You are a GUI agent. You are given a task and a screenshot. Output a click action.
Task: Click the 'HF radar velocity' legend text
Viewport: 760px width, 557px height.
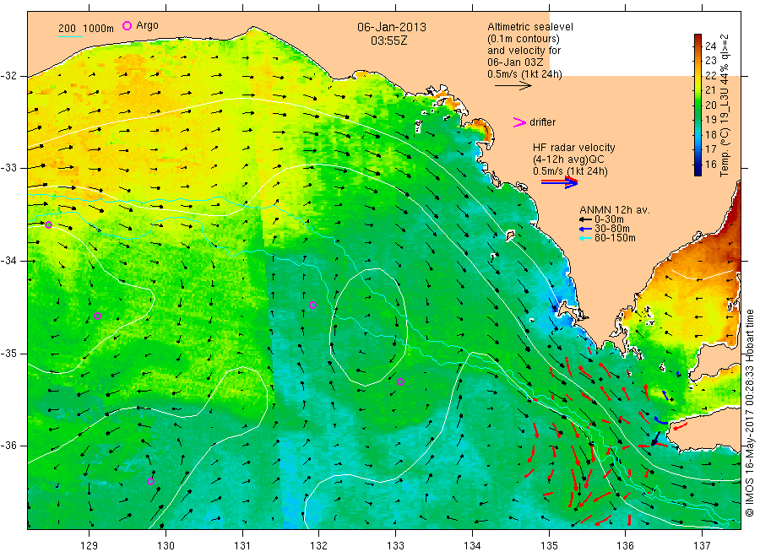pyautogui.click(x=574, y=147)
